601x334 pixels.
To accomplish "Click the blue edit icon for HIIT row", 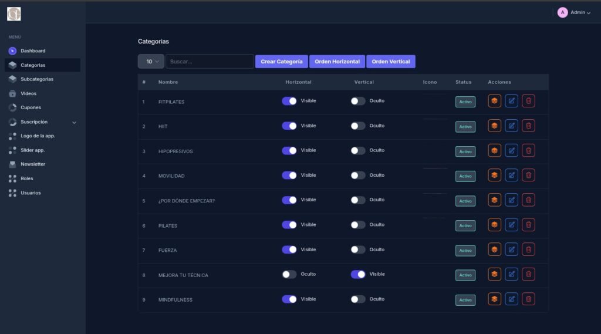I will click(511, 126).
